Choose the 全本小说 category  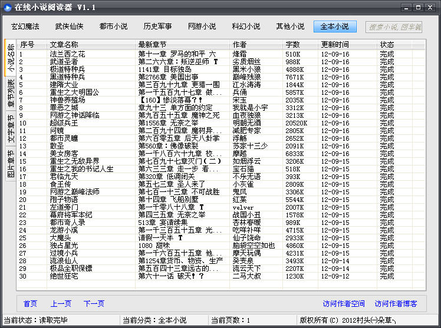[x=335, y=26]
